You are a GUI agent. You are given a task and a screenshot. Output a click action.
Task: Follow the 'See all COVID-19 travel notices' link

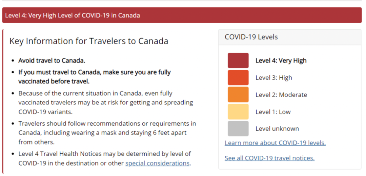point(269,158)
